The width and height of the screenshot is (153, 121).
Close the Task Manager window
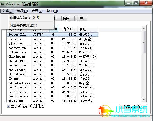(146, 3)
